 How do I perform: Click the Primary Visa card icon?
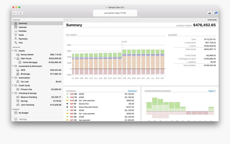coord(18,89)
